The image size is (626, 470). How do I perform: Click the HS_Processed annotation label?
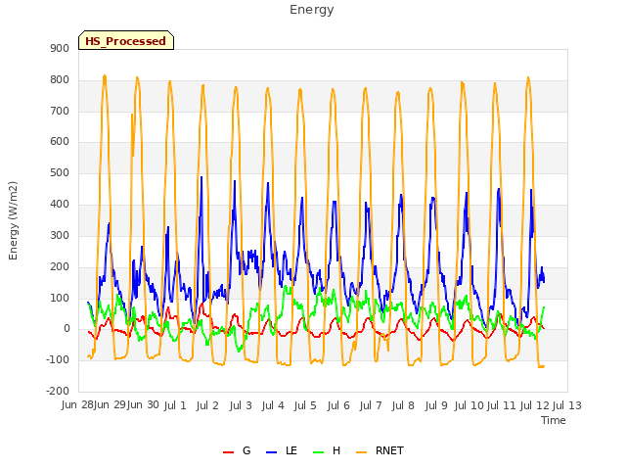(x=126, y=40)
